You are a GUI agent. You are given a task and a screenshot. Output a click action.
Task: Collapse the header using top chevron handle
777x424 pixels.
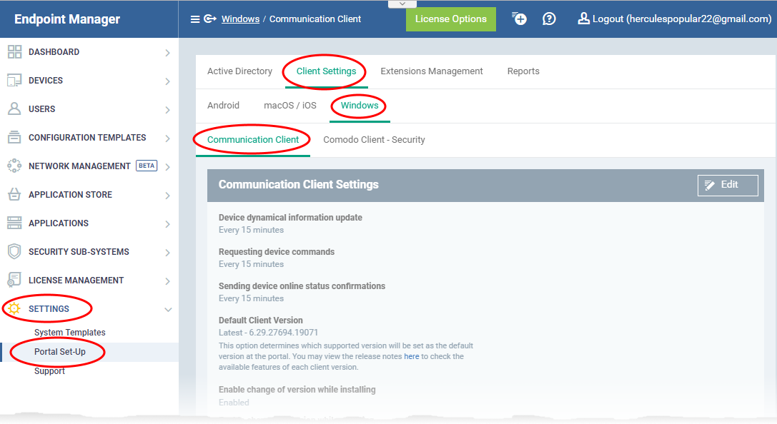point(402,4)
